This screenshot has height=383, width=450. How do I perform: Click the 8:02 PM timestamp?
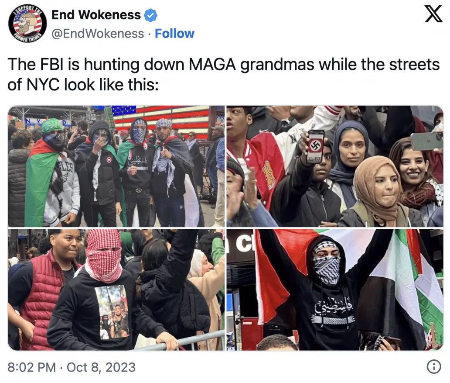pyautogui.click(x=31, y=367)
